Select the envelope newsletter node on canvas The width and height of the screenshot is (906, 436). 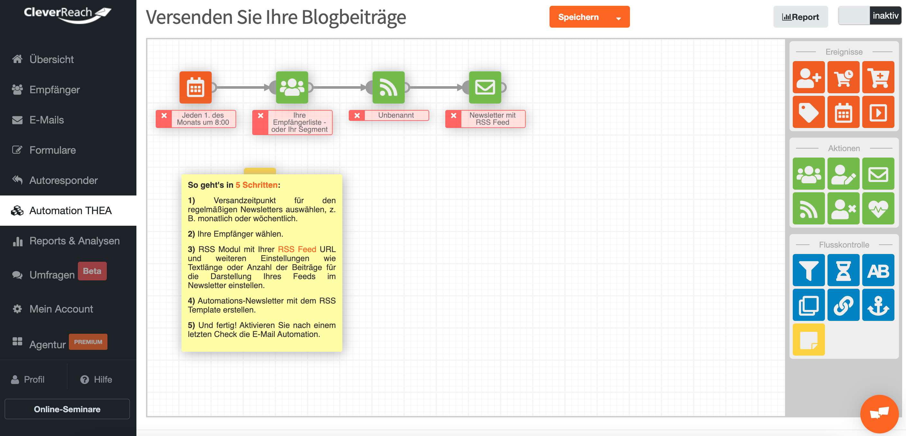click(x=485, y=87)
